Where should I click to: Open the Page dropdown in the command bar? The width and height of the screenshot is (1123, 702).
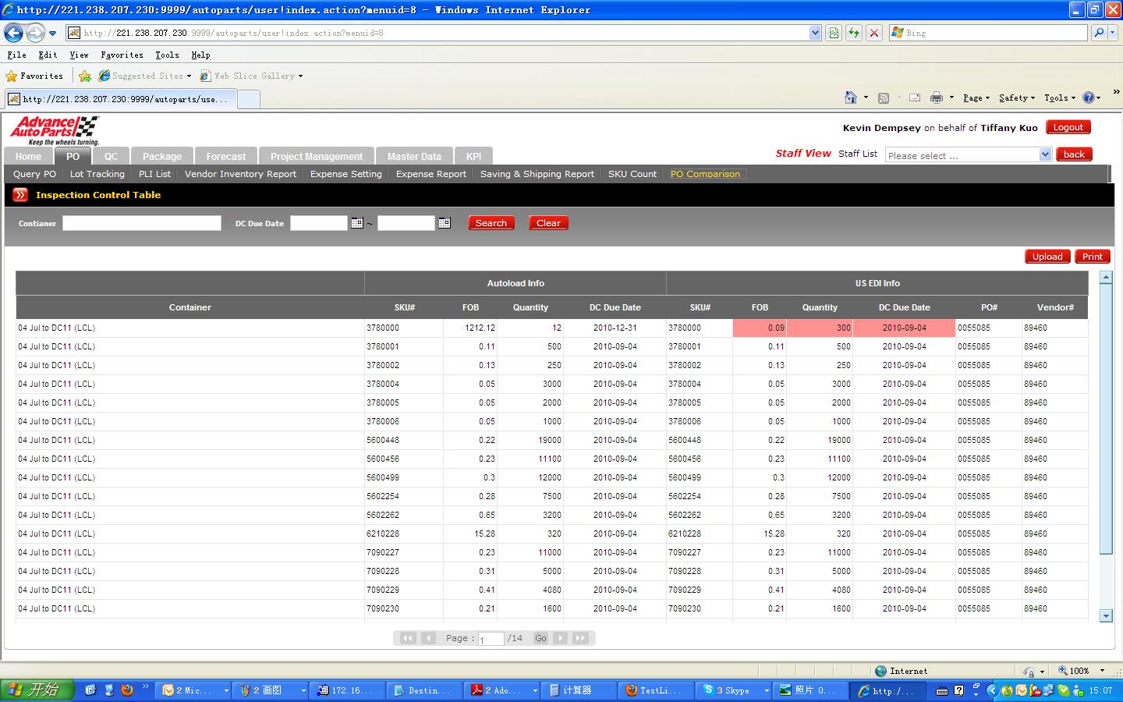pyautogui.click(x=976, y=97)
